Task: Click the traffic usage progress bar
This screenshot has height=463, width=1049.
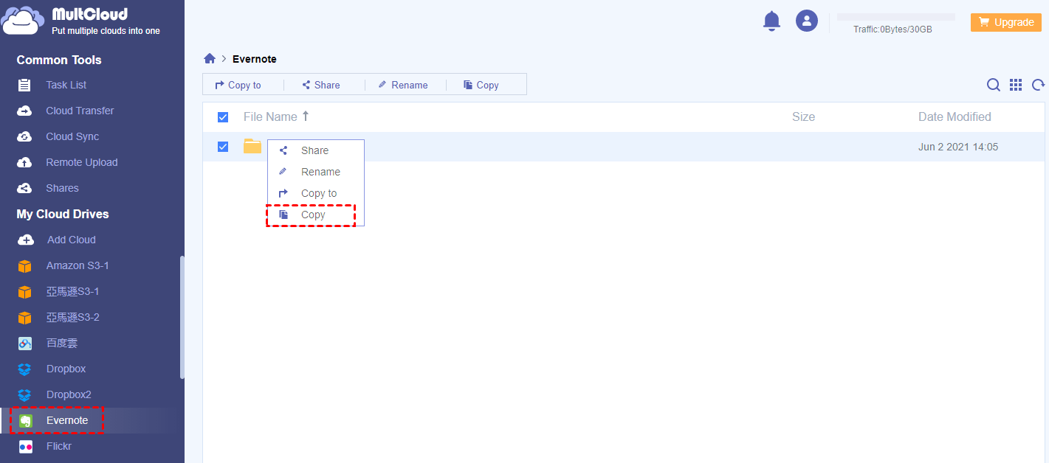Action: [895, 16]
